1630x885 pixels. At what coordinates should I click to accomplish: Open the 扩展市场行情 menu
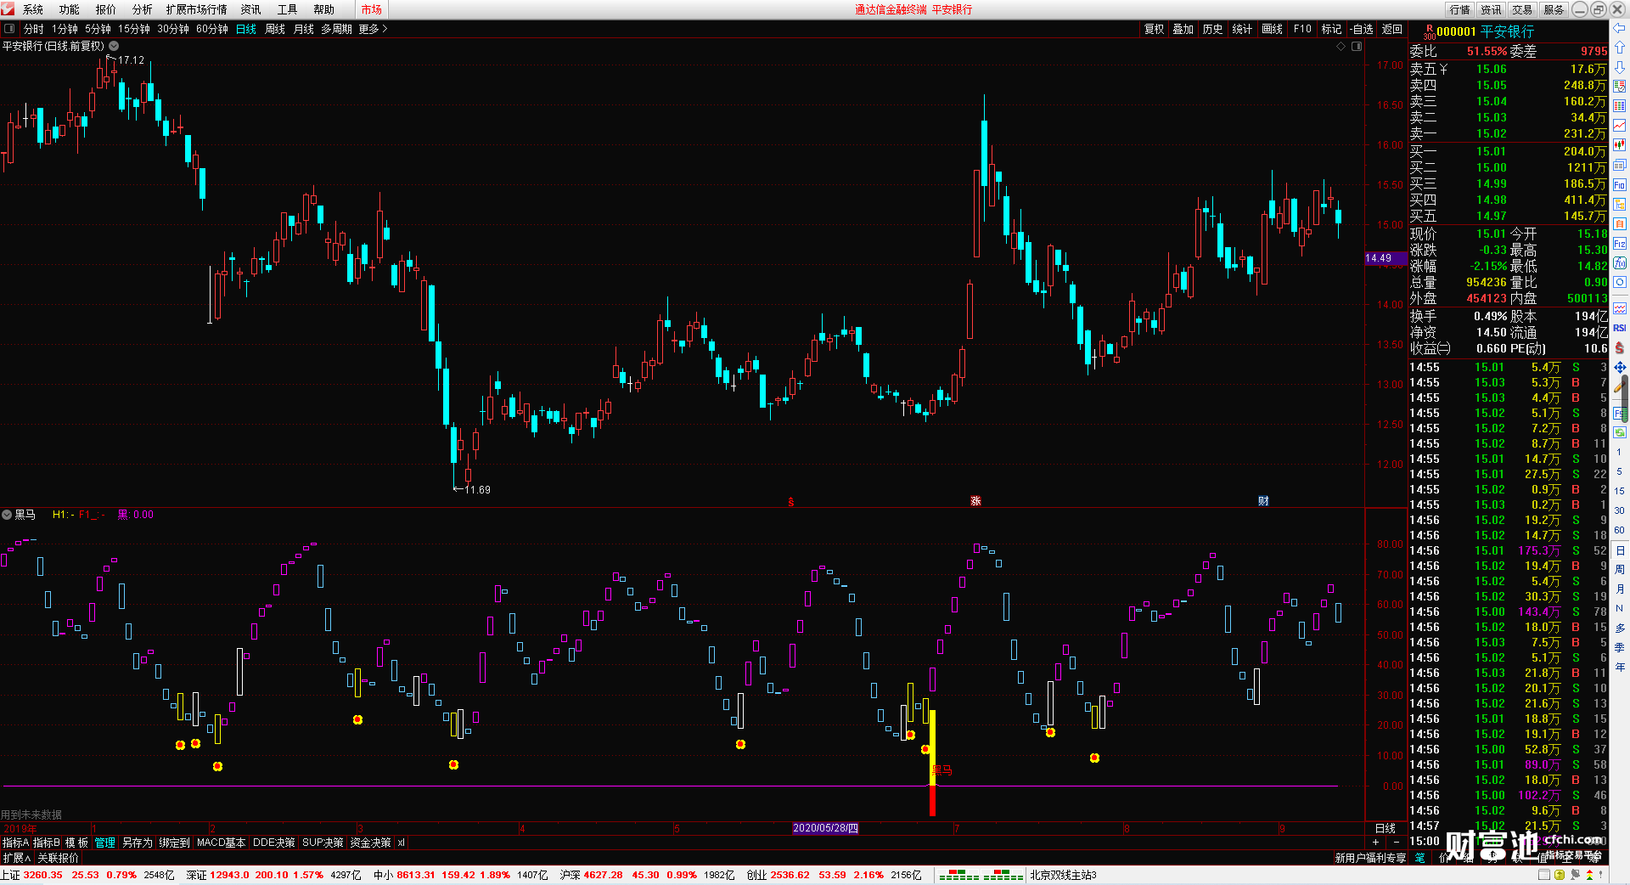[197, 9]
